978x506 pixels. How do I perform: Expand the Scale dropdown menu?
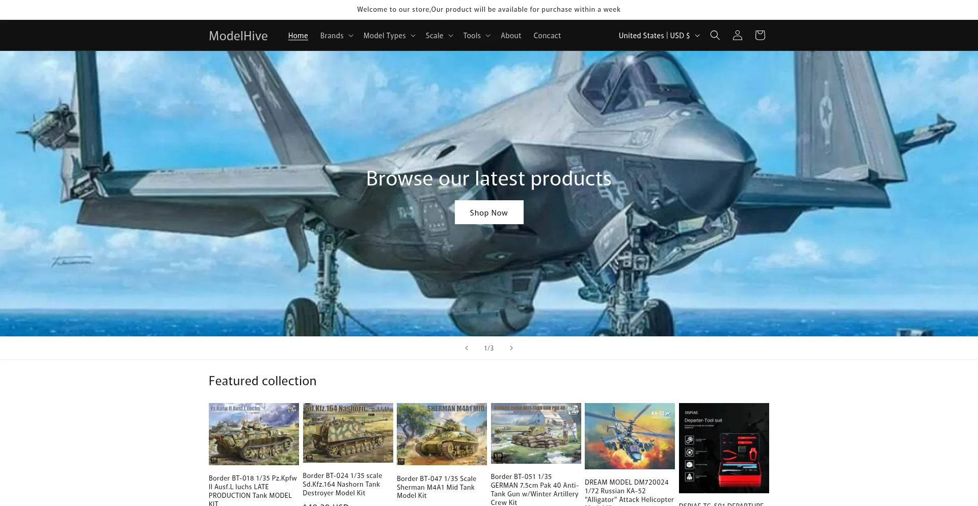click(x=439, y=36)
